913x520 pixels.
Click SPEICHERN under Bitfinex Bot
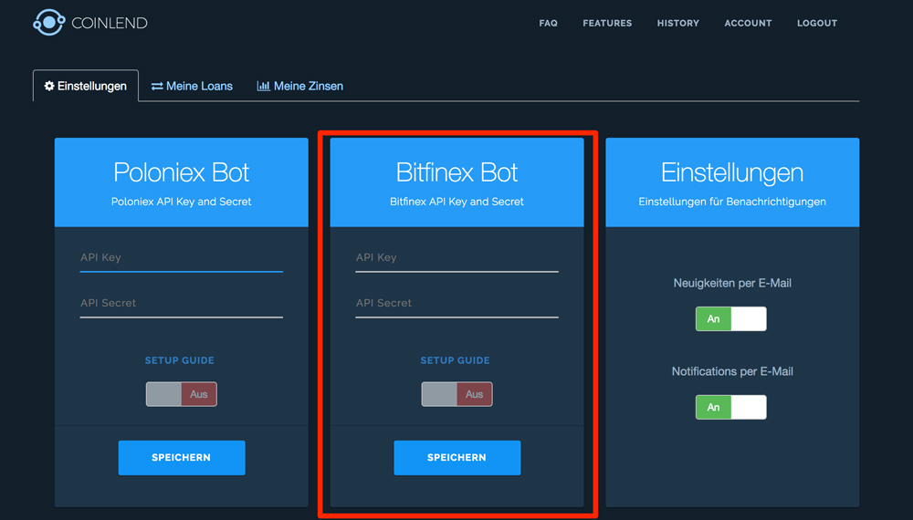click(x=457, y=458)
